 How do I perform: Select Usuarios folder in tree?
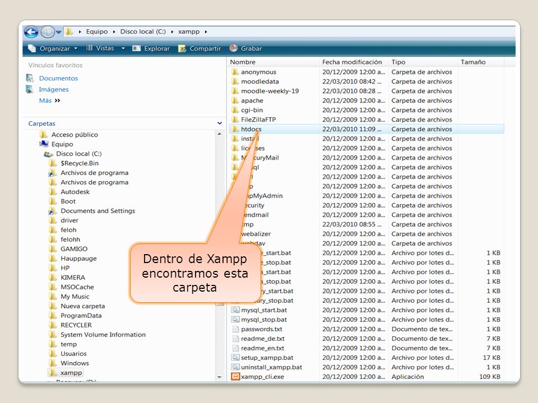(x=73, y=354)
